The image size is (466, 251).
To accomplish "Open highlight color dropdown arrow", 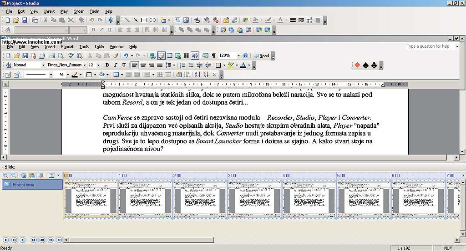I will click(237, 65).
